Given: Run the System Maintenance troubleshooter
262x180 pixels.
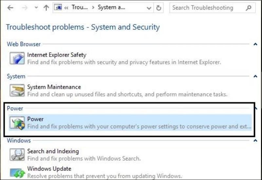Looking at the screenshot, I should 54,87.
